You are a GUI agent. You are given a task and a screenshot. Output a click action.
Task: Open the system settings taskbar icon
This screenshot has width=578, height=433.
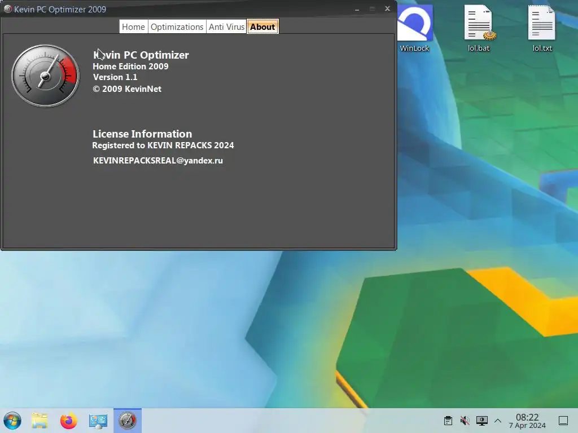pyautogui.click(x=98, y=421)
